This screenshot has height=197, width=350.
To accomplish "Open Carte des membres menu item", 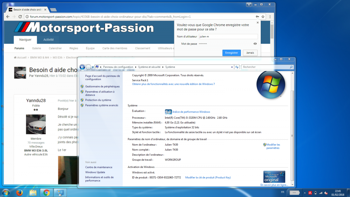I will pyautogui.click(x=115, y=48).
